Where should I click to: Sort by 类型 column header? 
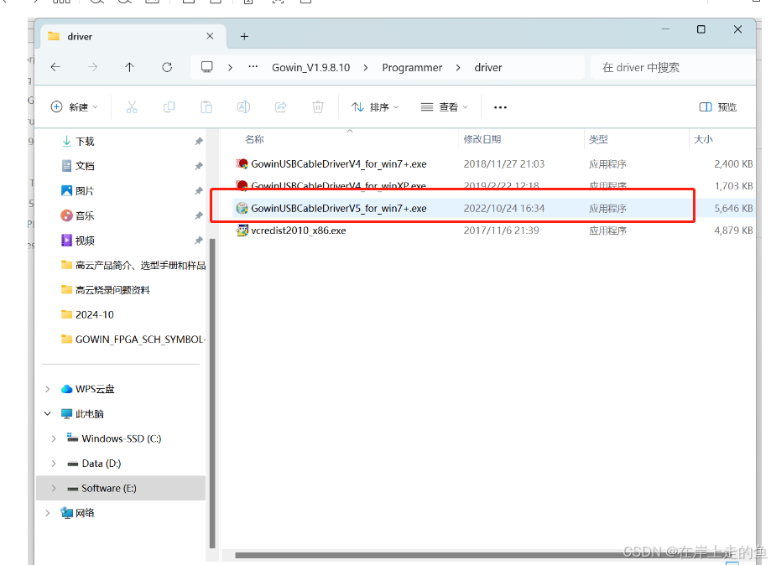(x=598, y=139)
